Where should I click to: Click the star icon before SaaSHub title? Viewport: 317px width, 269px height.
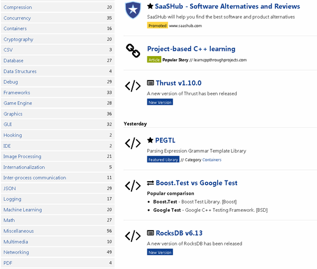click(150, 6)
